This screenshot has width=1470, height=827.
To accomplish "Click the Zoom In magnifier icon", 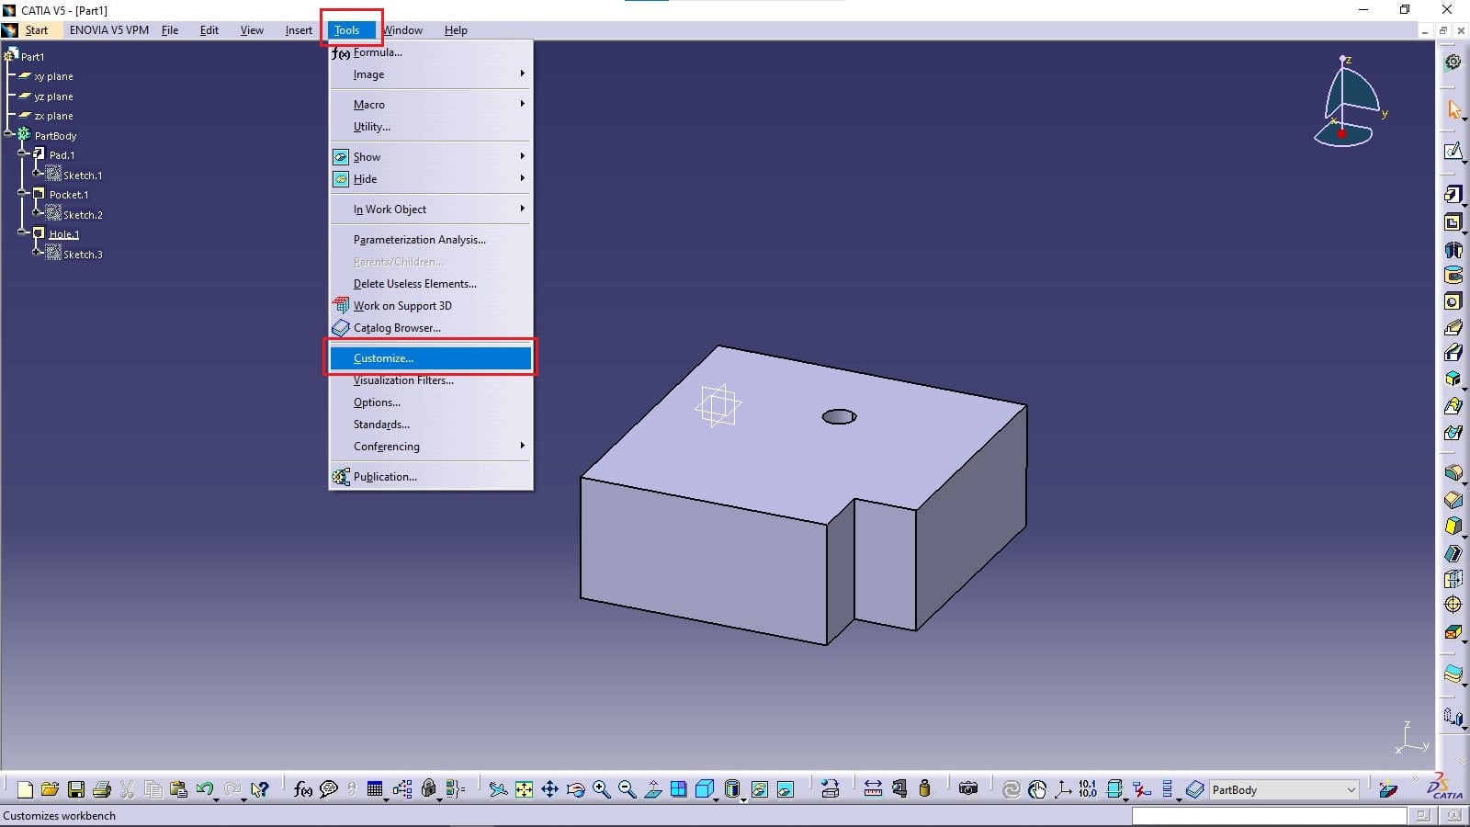I will [x=601, y=789].
